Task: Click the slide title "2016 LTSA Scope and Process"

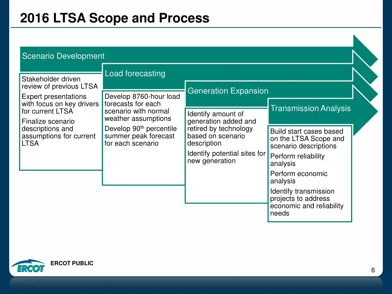Action: coord(114,18)
